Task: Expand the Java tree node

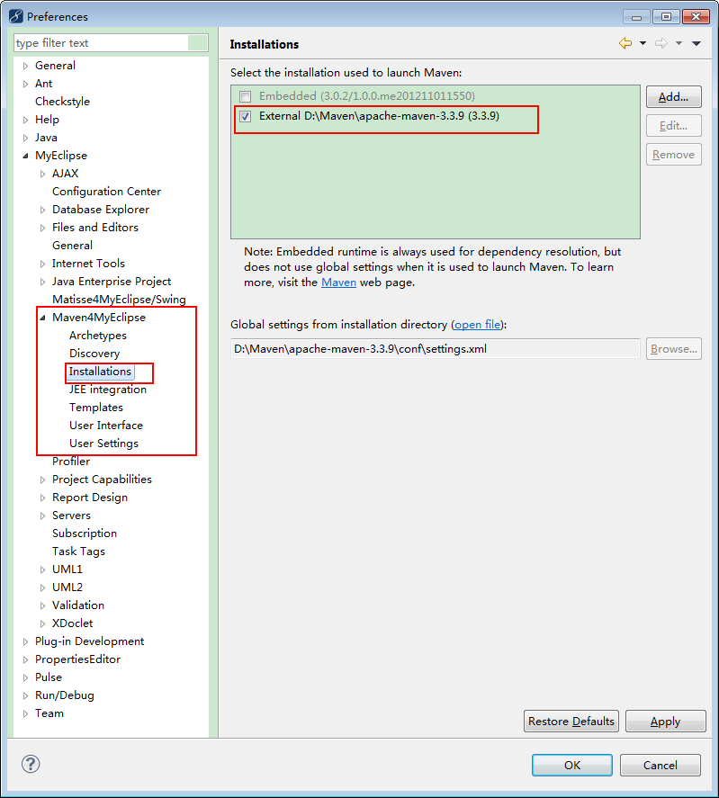Action: [x=25, y=138]
